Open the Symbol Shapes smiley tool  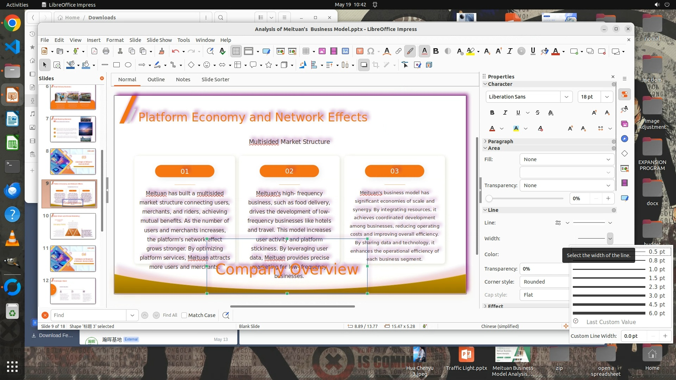pos(207,65)
